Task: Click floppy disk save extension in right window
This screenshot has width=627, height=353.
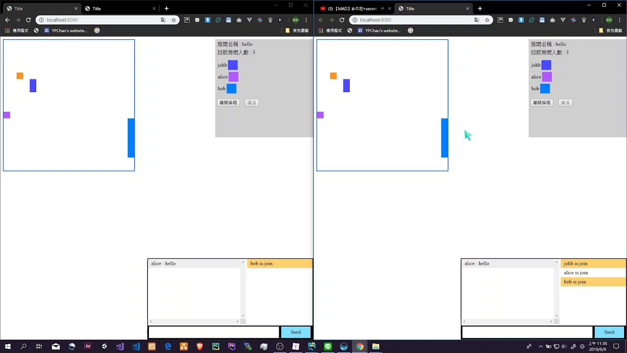Action: click(542, 20)
